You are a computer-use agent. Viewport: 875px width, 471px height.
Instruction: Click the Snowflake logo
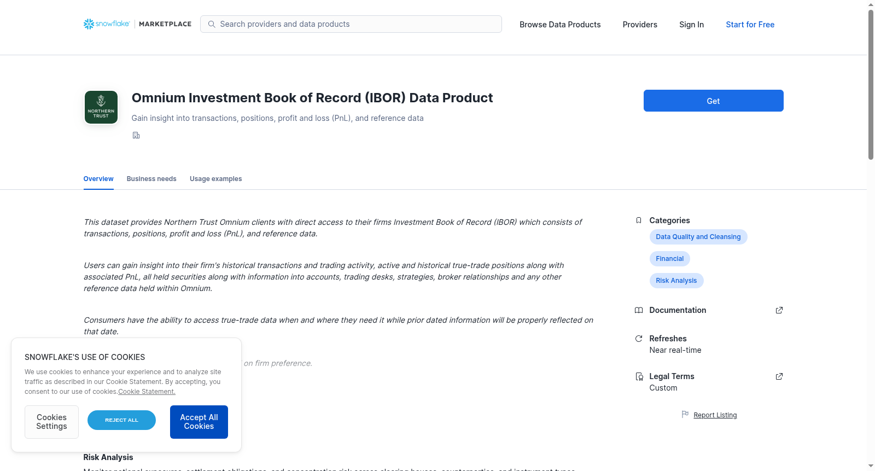pos(107,24)
